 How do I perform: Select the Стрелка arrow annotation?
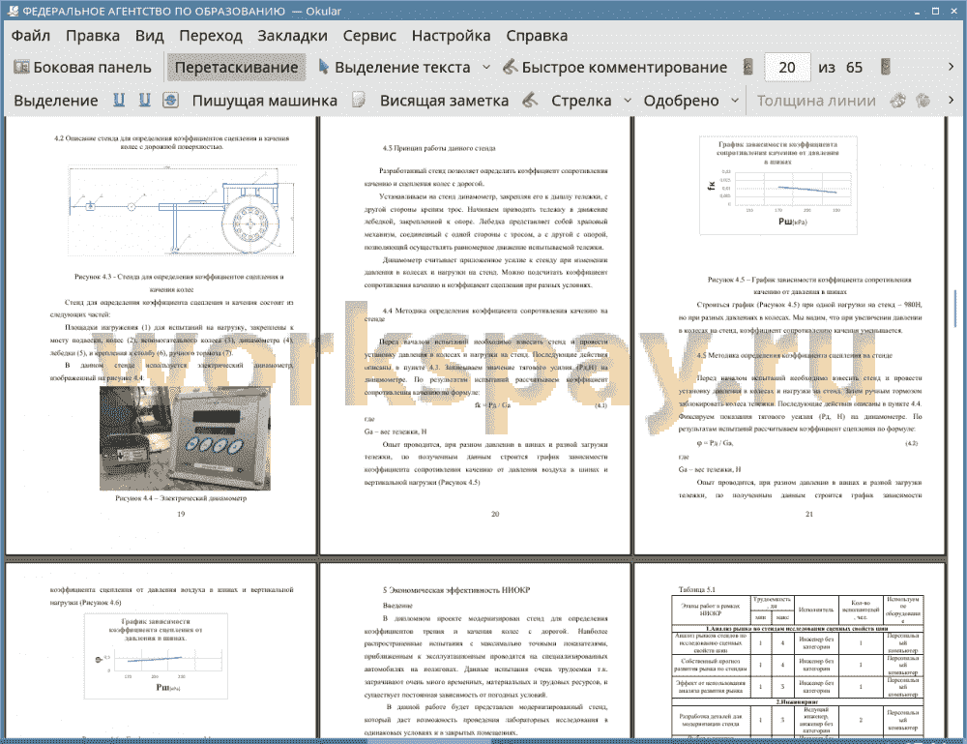581,101
